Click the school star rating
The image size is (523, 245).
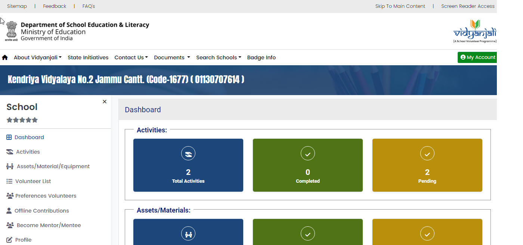point(22,120)
